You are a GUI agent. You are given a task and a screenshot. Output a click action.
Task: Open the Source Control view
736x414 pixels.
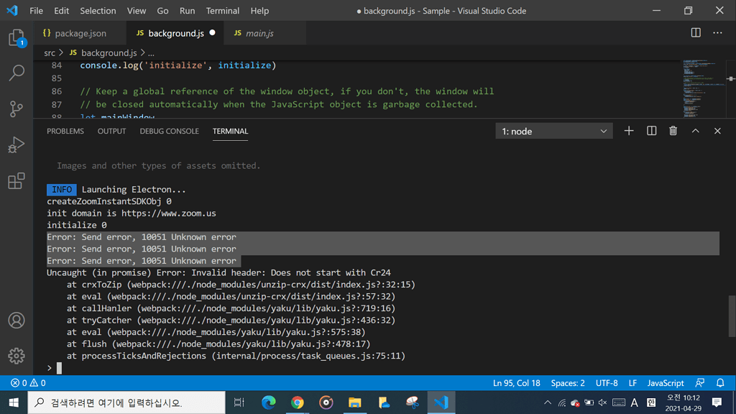pos(16,109)
